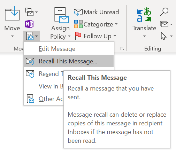The width and height of the screenshot is (176, 156).
Task: Choose View in Browser menu entry
Action: tap(44, 86)
